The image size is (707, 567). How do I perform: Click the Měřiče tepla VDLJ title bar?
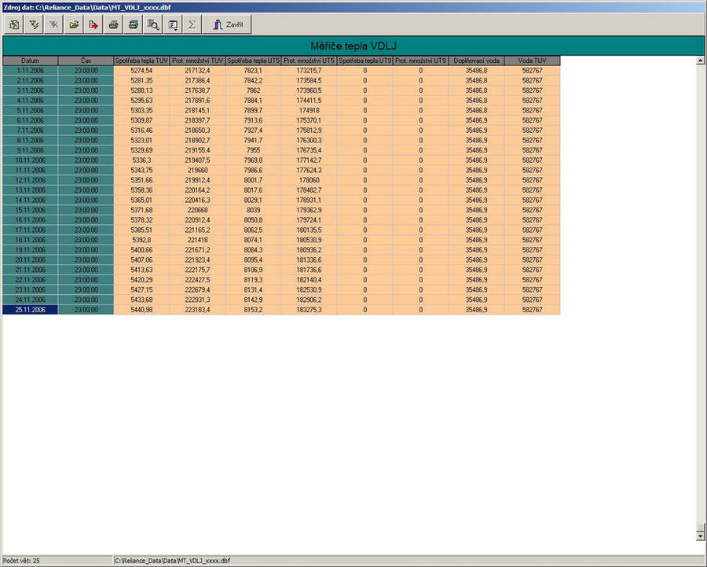353,46
